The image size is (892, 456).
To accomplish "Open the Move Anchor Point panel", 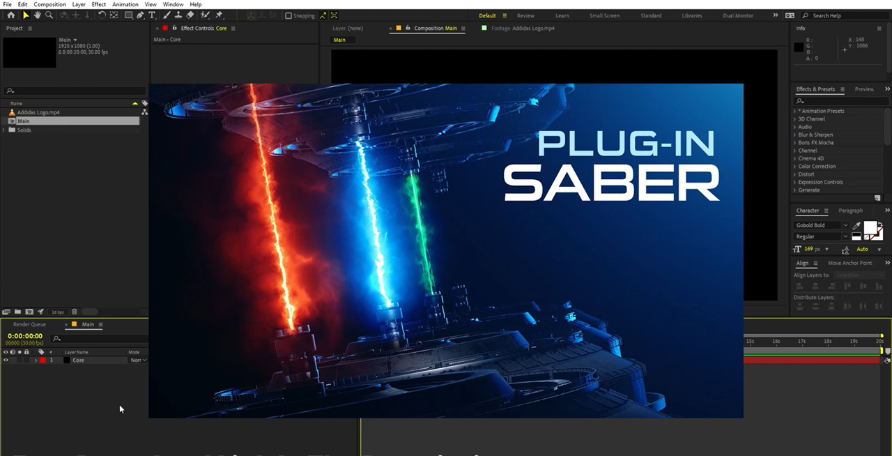I will pyautogui.click(x=849, y=263).
